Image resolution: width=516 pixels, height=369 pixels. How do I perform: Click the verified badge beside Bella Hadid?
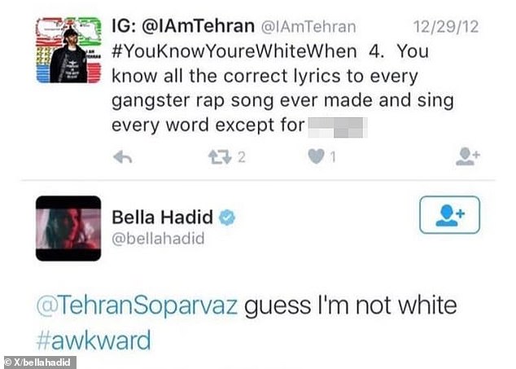pyautogui.click(x=228, y=217)
